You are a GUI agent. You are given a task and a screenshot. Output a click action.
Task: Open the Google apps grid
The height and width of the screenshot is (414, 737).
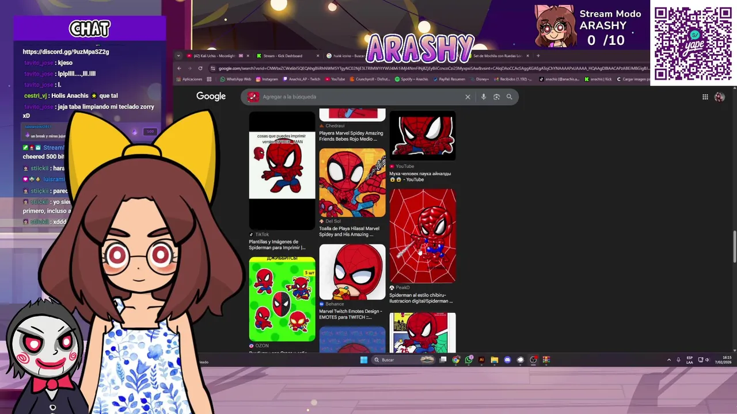(705, 97)
